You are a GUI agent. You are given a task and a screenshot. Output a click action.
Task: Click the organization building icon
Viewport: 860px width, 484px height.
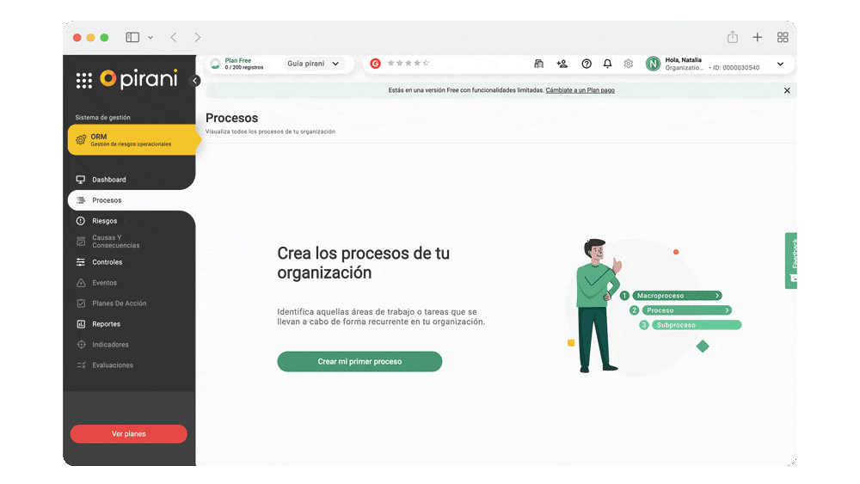[538, 64]
